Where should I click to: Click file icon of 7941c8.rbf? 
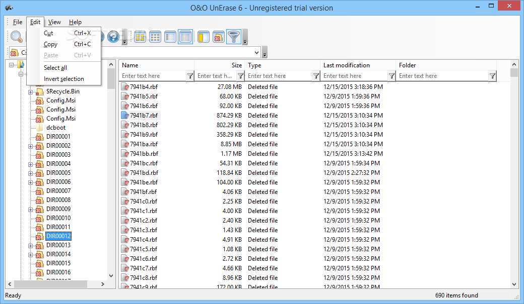pyautogui.click(x=125, y=278)
